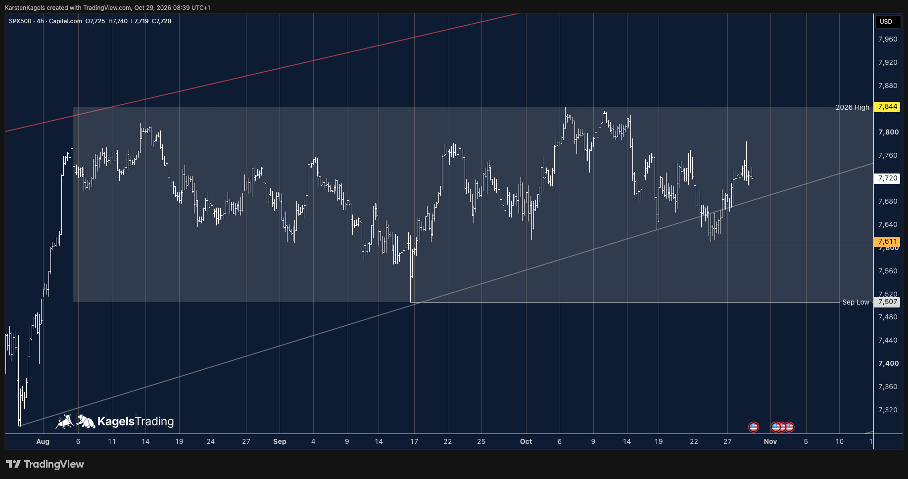Click the 'Nov' label on the time axis

(x=770, y=441)
